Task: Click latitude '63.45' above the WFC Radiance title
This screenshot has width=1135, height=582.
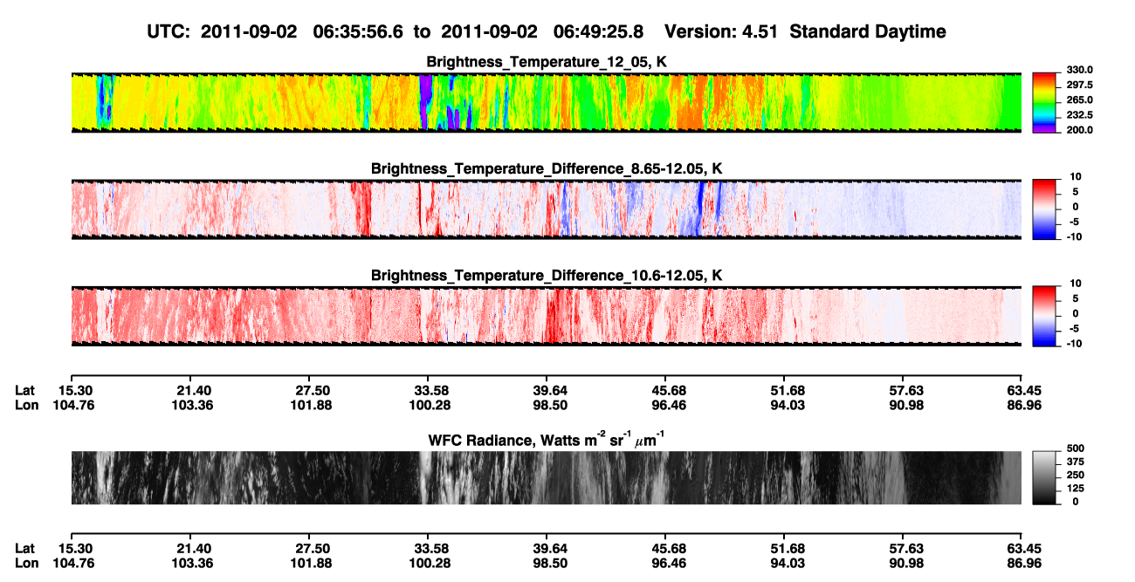Action: tap(1022, 390)
